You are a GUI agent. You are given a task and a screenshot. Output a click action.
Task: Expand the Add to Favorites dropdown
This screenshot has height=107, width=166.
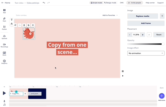[x=110, y=15]
